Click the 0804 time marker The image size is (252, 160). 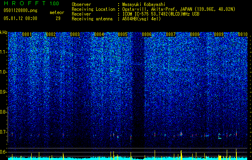[x=99, y=34]
